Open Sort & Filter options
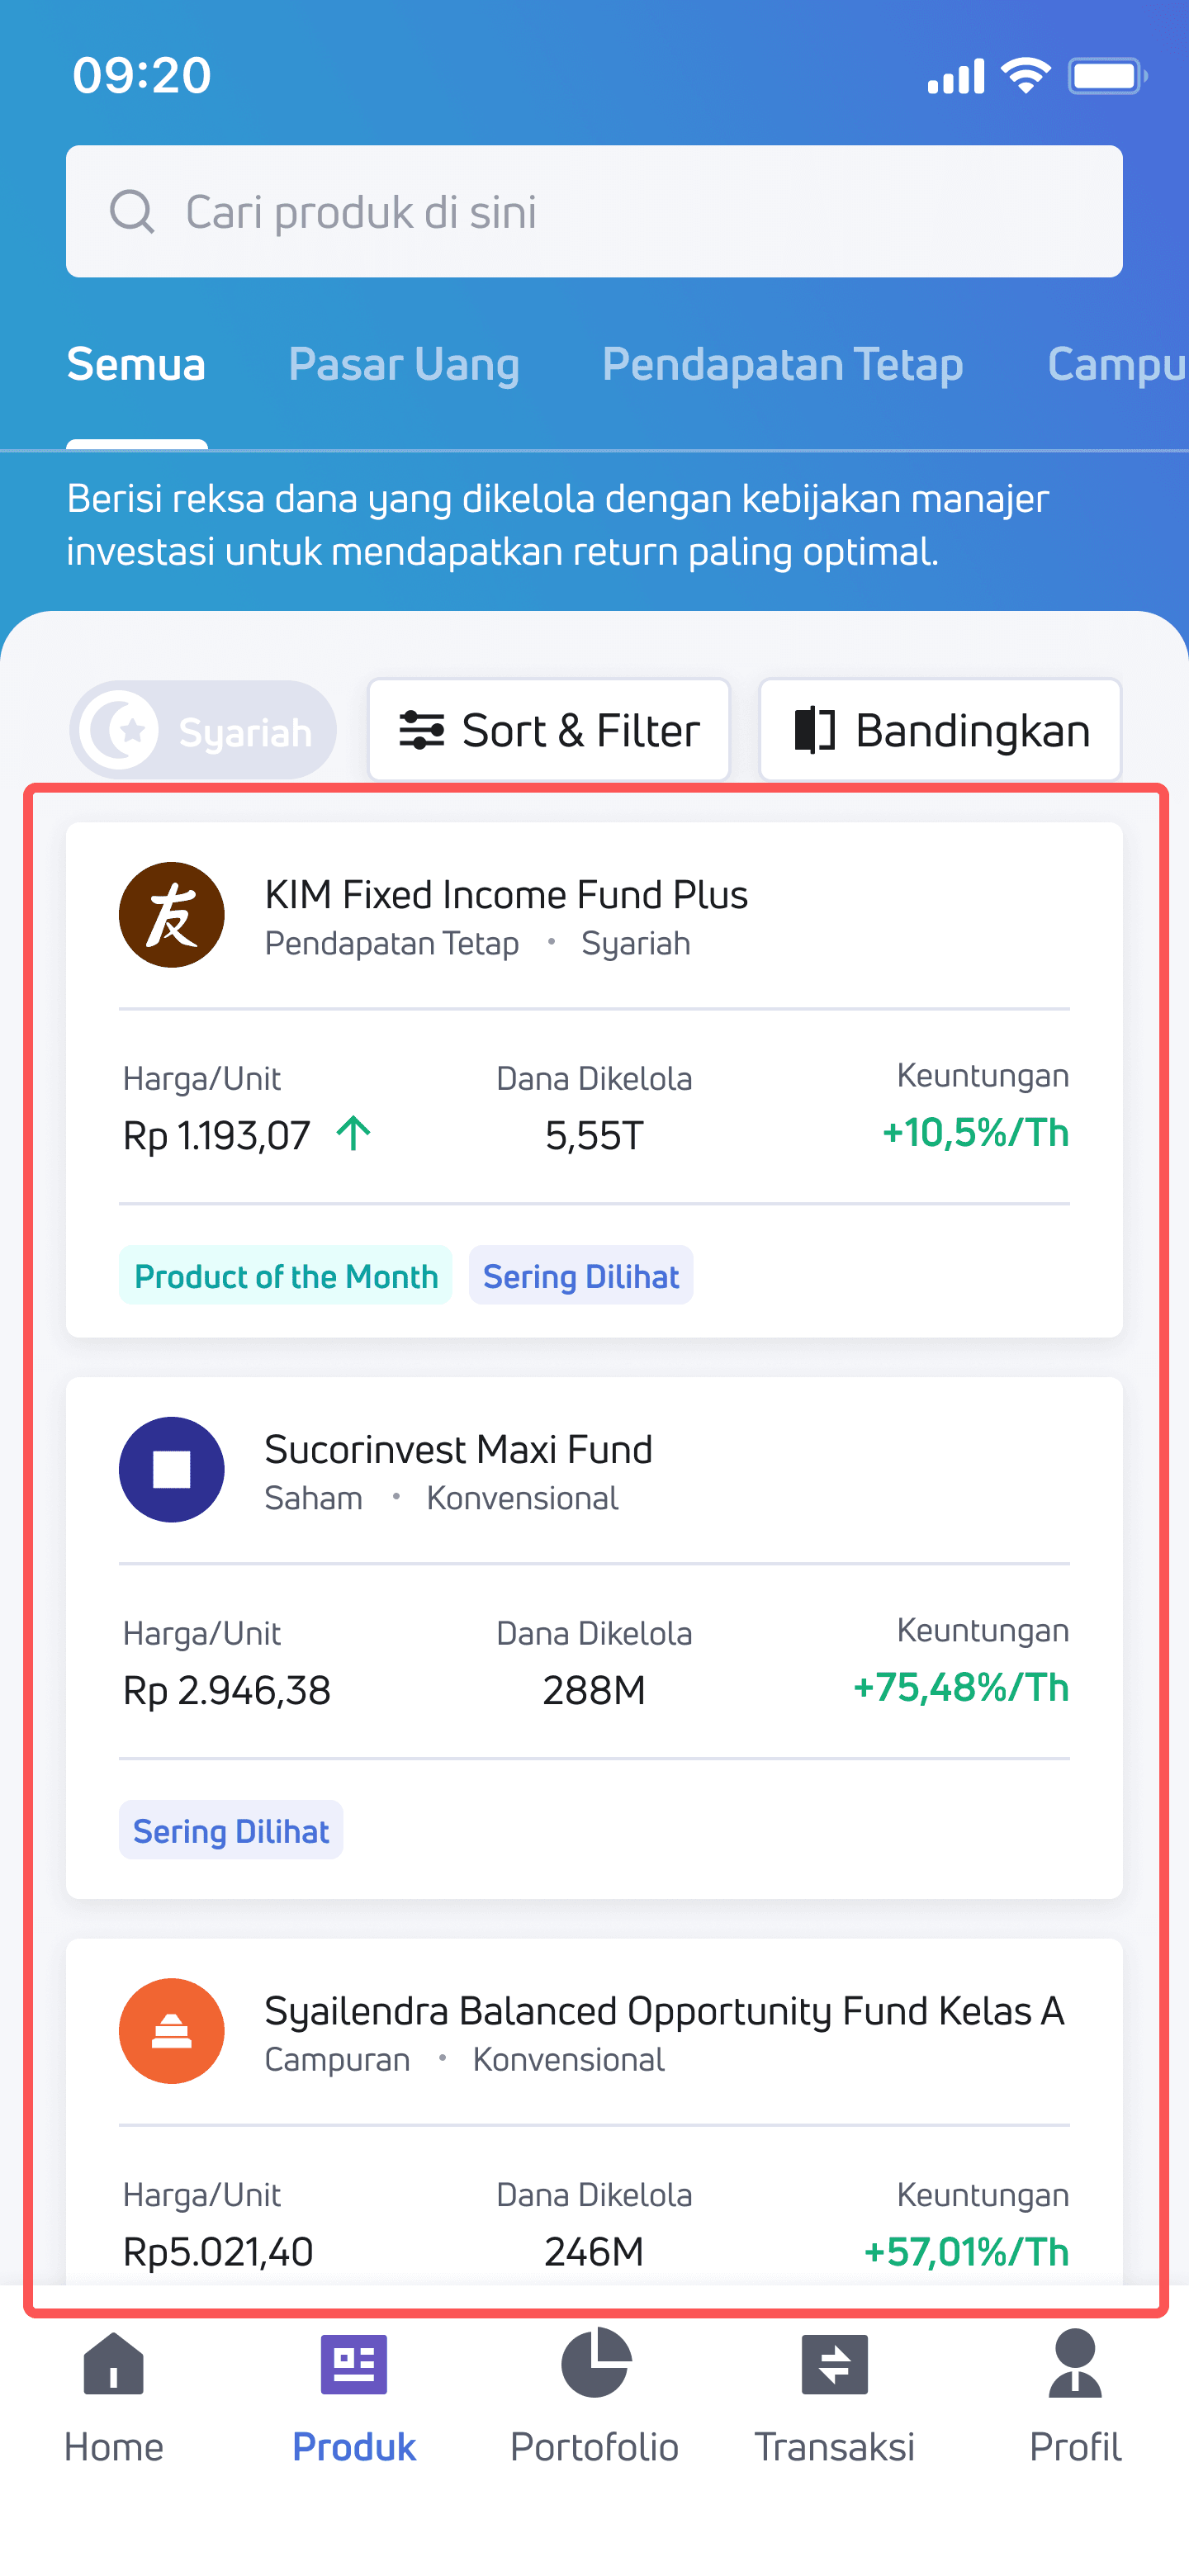The height and width of the screenshot is (2576, 1189). pyautogui.click(x=549, y=731)
